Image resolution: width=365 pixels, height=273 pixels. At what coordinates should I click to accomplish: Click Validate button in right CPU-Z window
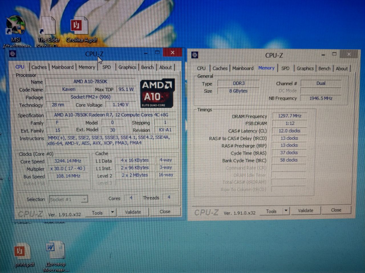point(305,210)
